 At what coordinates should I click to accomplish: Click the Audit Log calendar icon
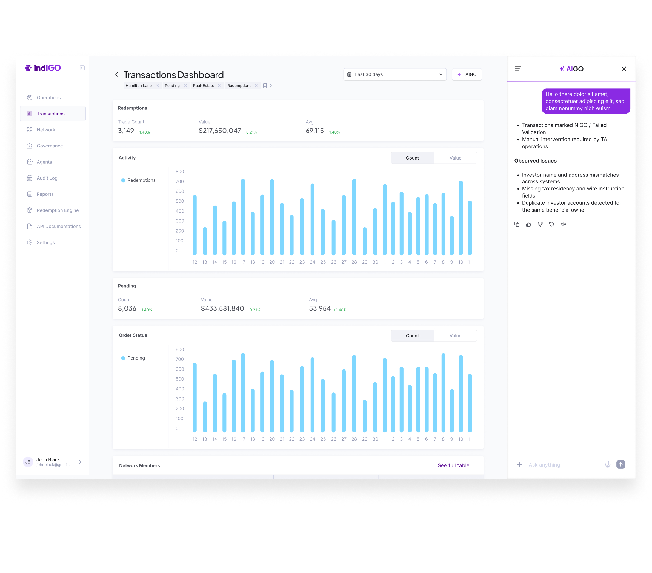pos(30,178)
